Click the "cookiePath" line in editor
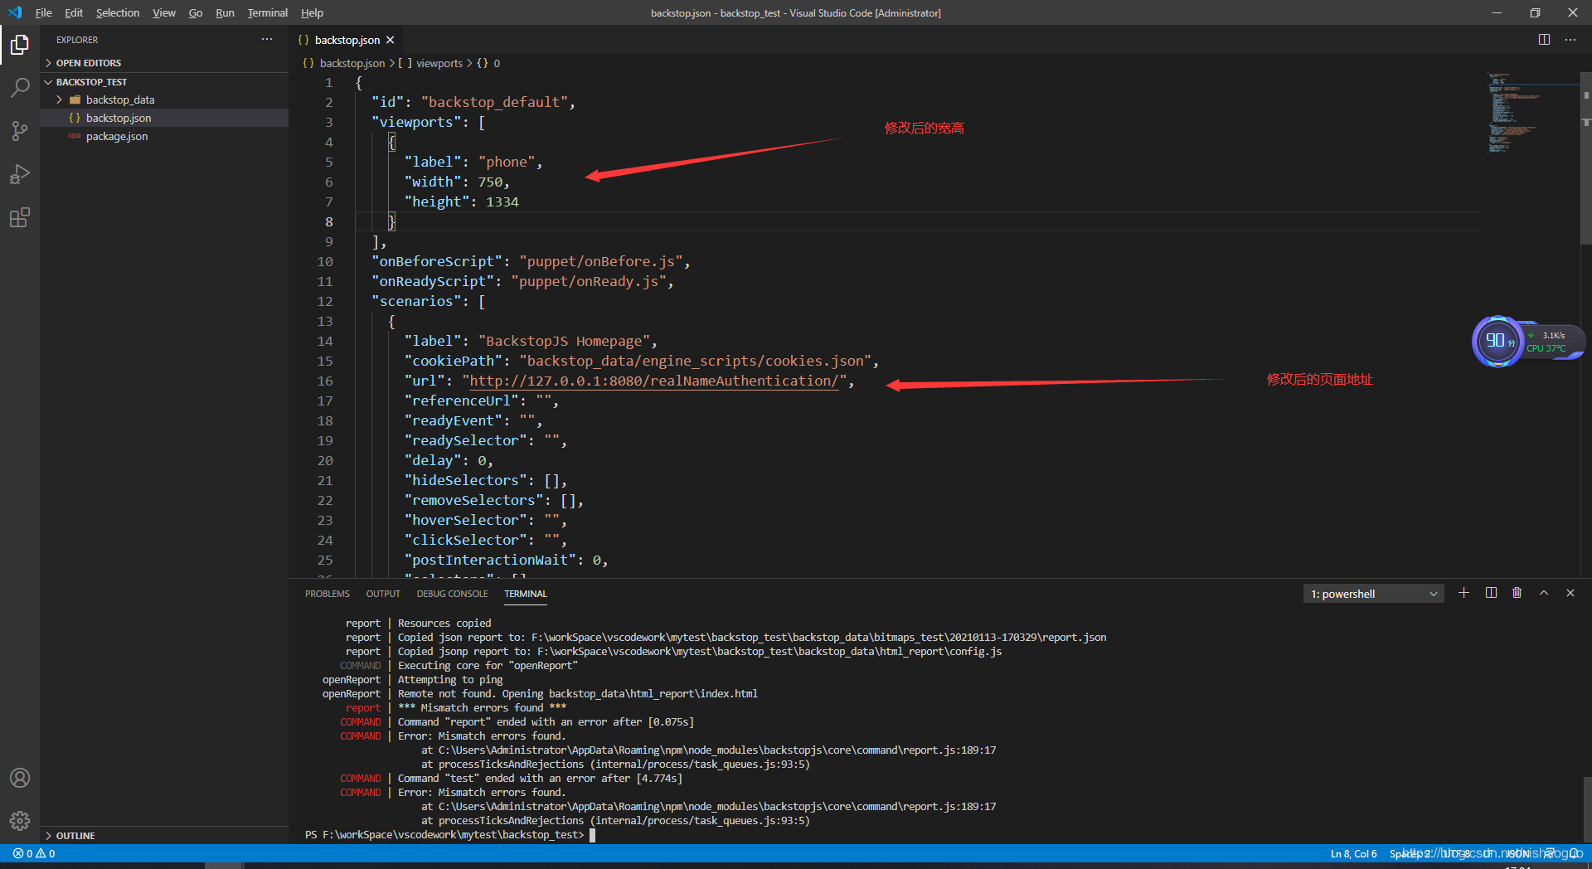The height and width of the screenshot is (869, 1592). tap(641, 361)
